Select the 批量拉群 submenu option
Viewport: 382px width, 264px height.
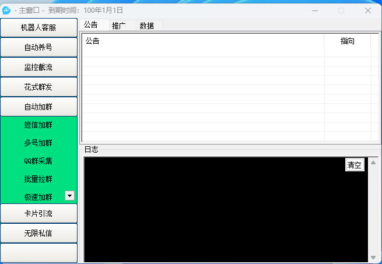38,179
